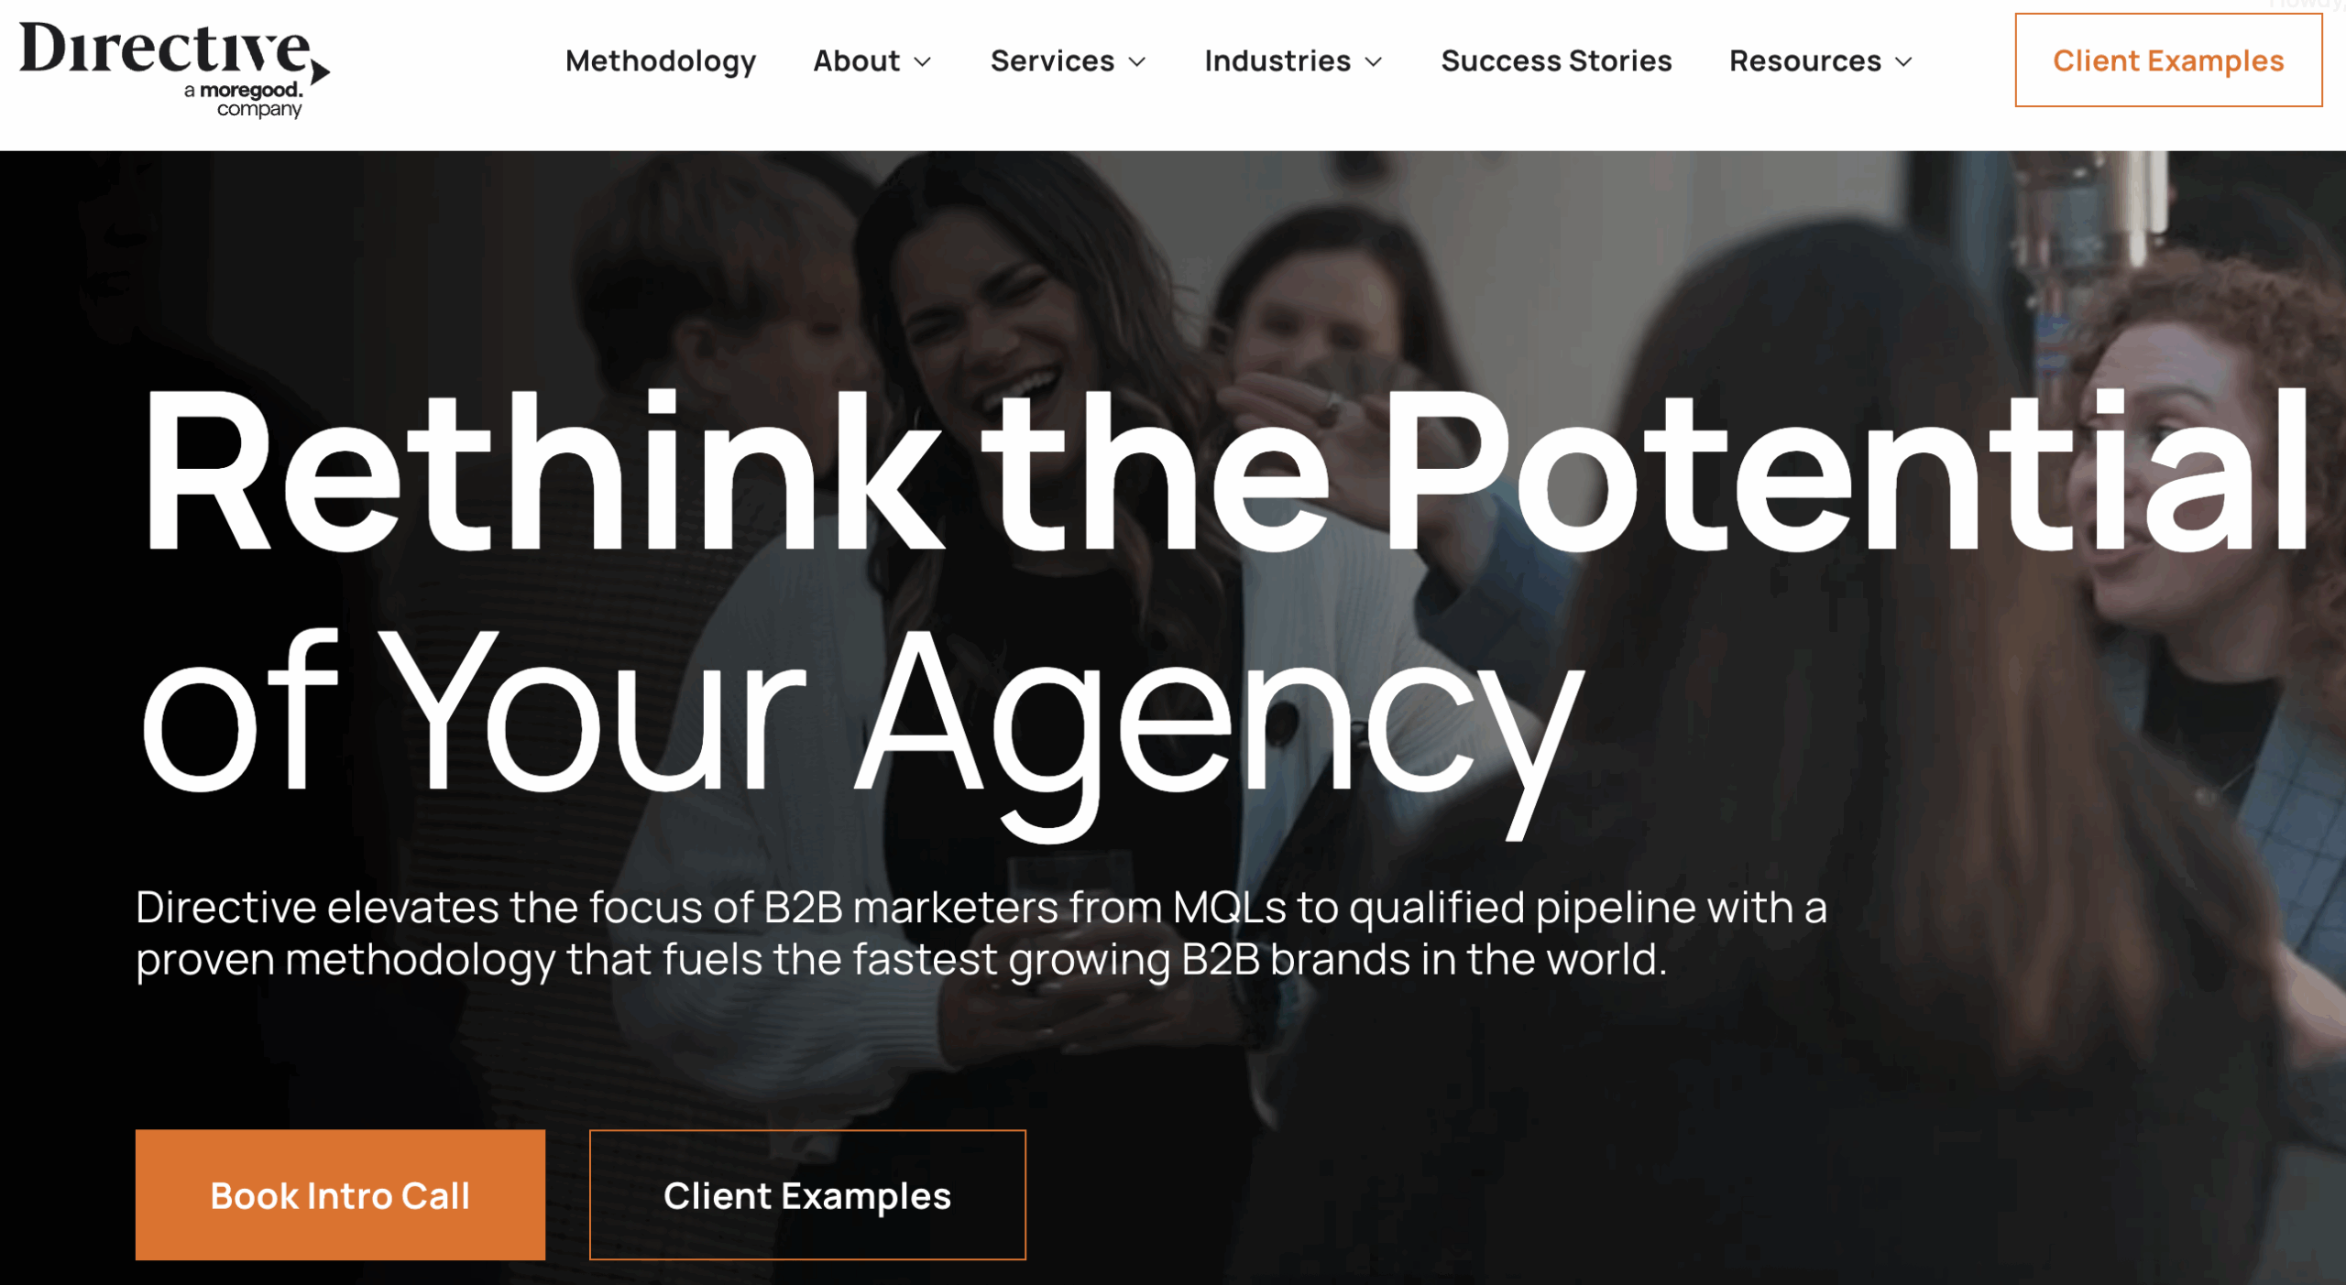
Task: Expand the Services dropdown menu
Action: (1069, 61)
